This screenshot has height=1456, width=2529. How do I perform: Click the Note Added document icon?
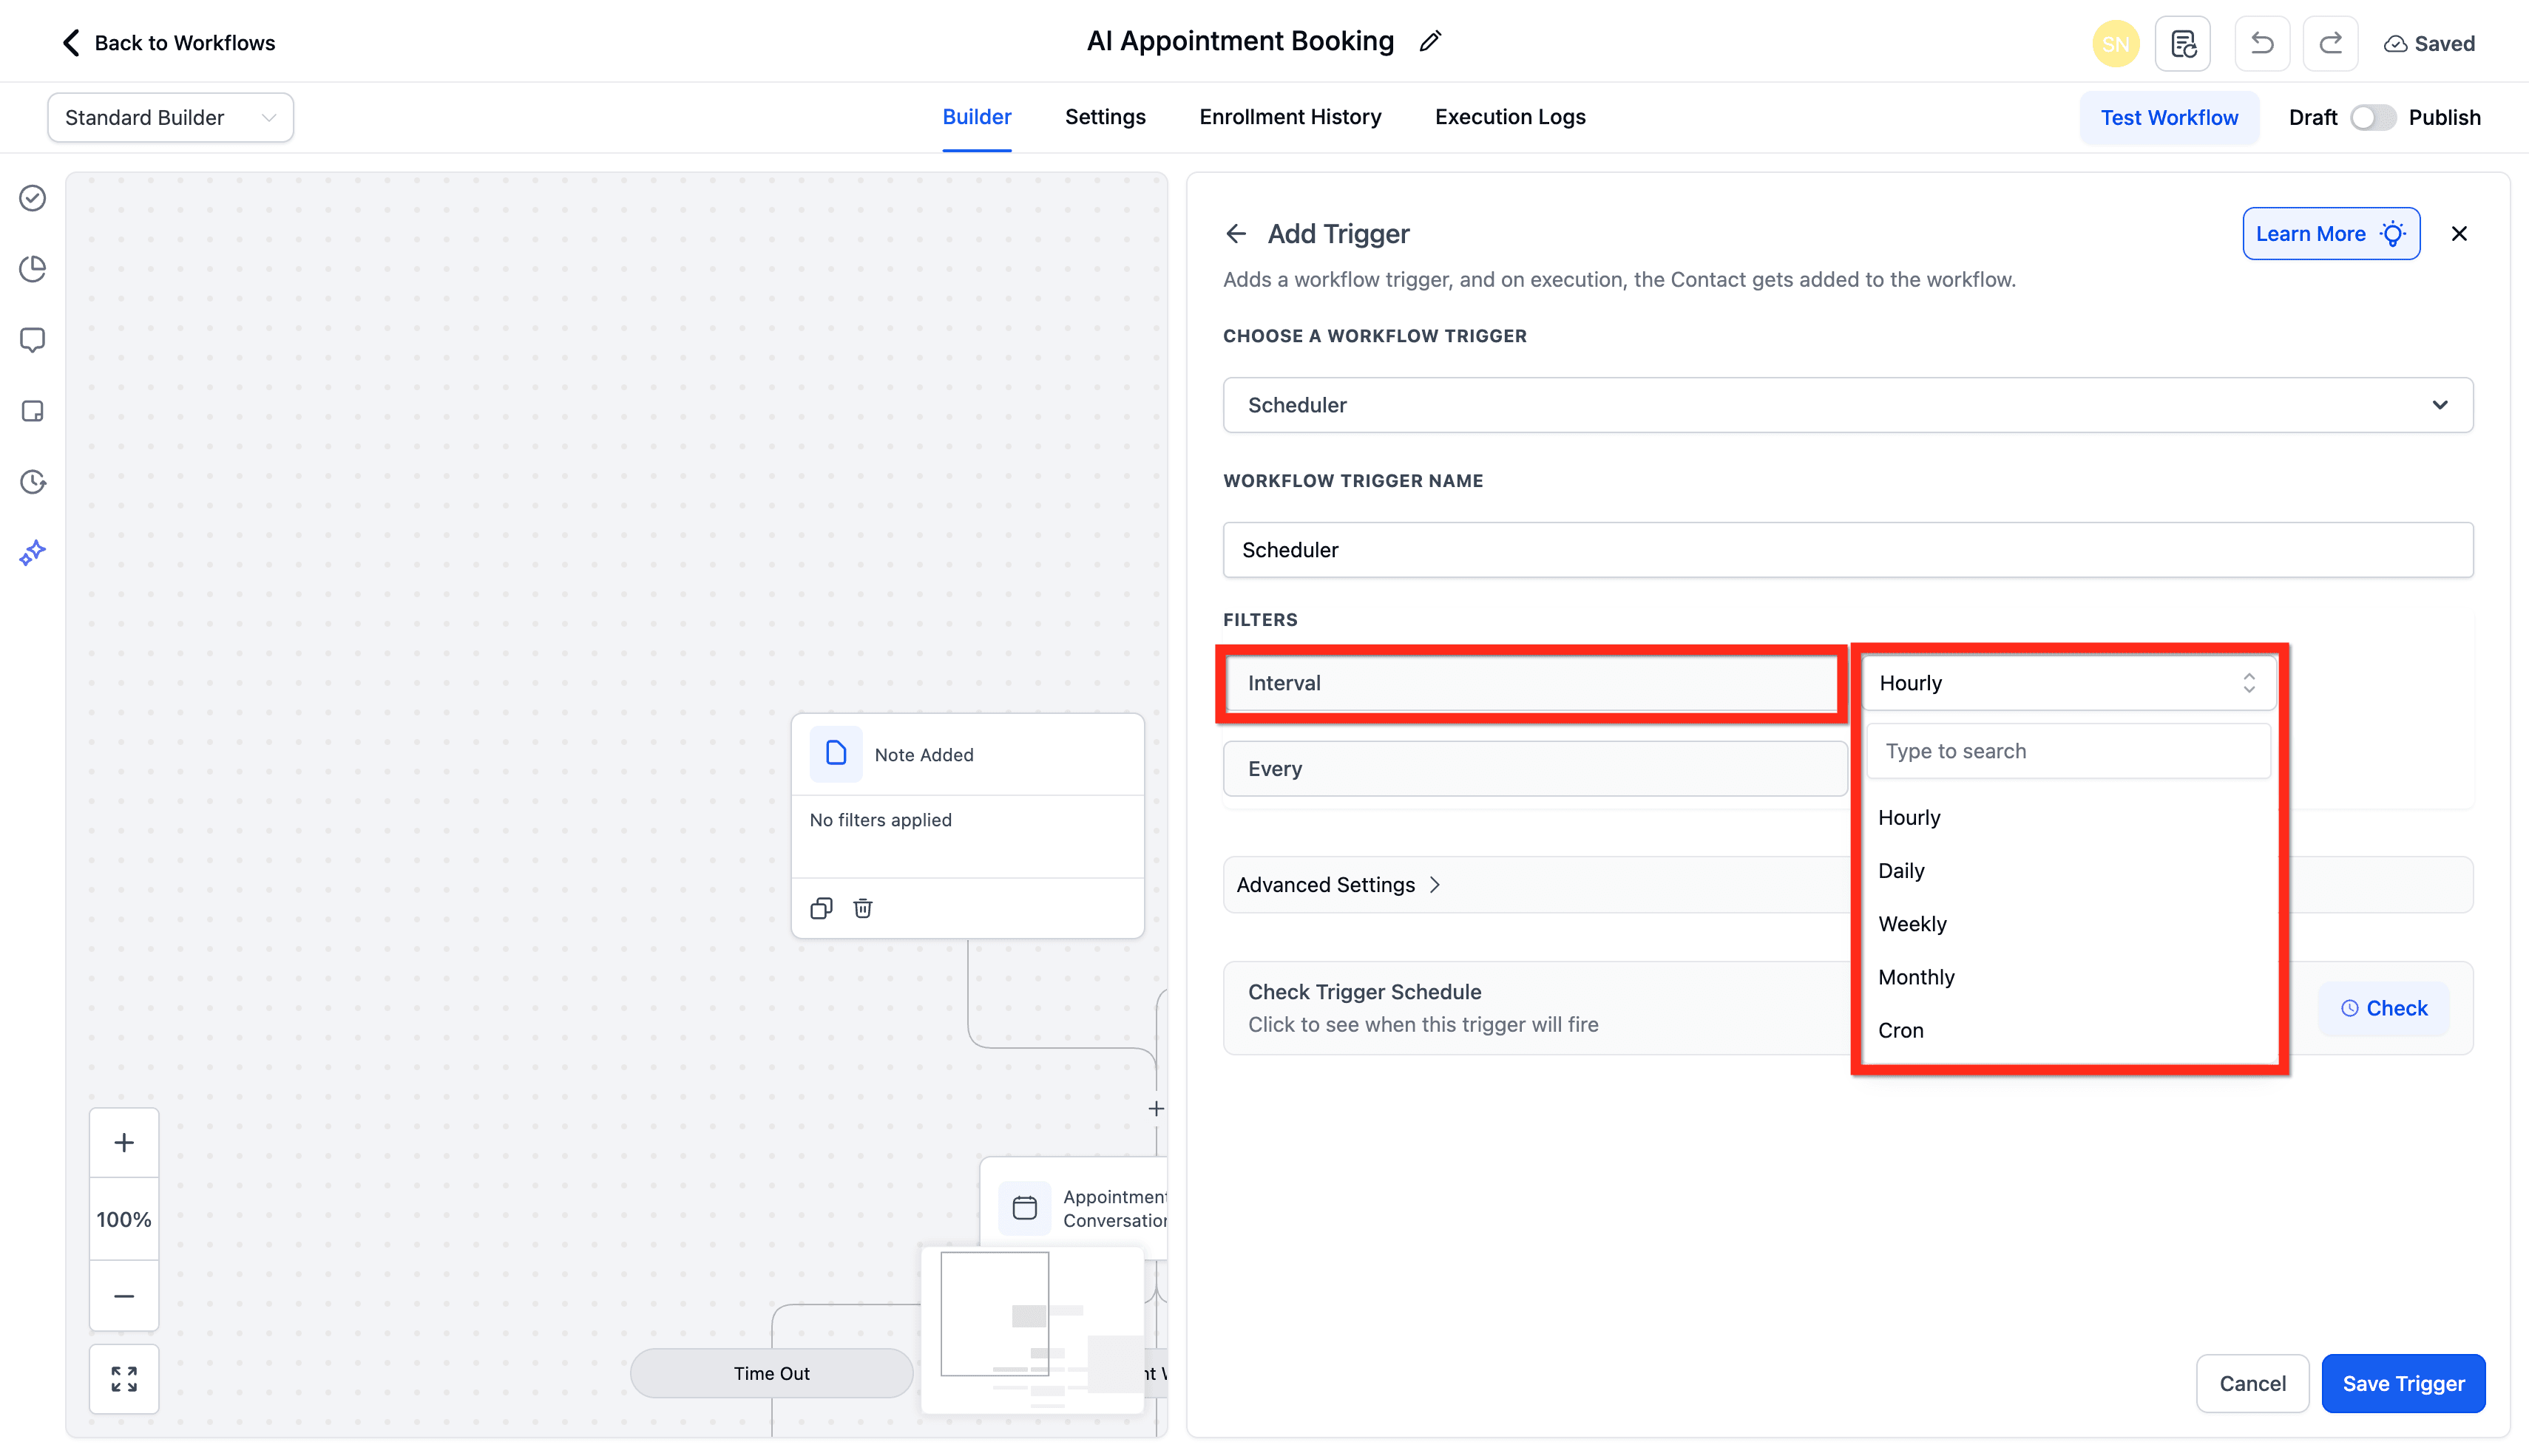pos(836,754)
